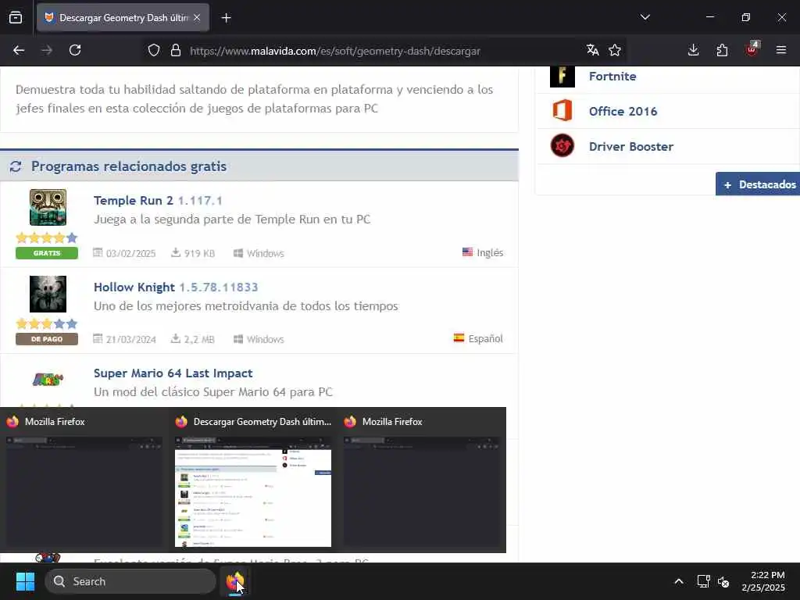Open the Fortnite link in sidebar

(612, 77)
